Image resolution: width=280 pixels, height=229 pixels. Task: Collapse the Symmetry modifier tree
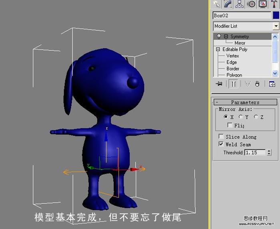226,36
